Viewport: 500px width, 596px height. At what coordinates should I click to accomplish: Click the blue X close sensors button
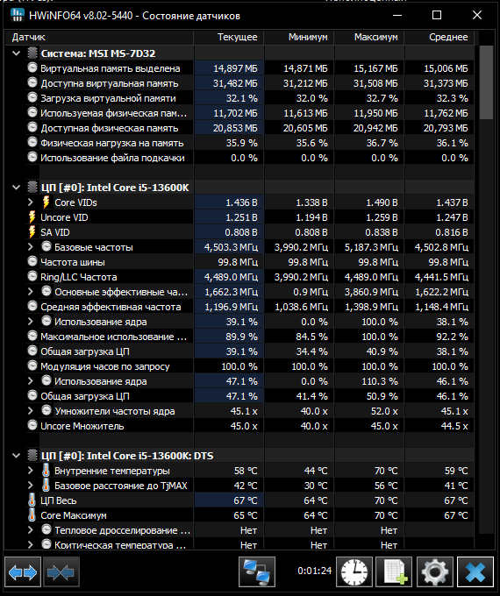[x=475, y=572]
